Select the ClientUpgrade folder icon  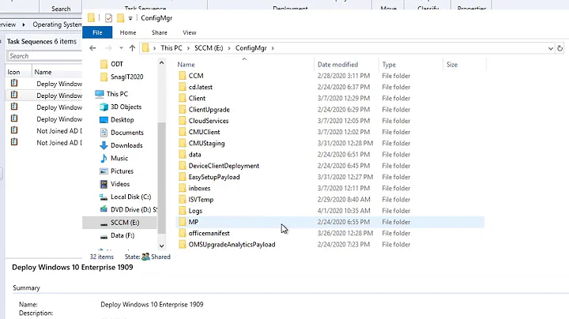[x=183, y=110]
